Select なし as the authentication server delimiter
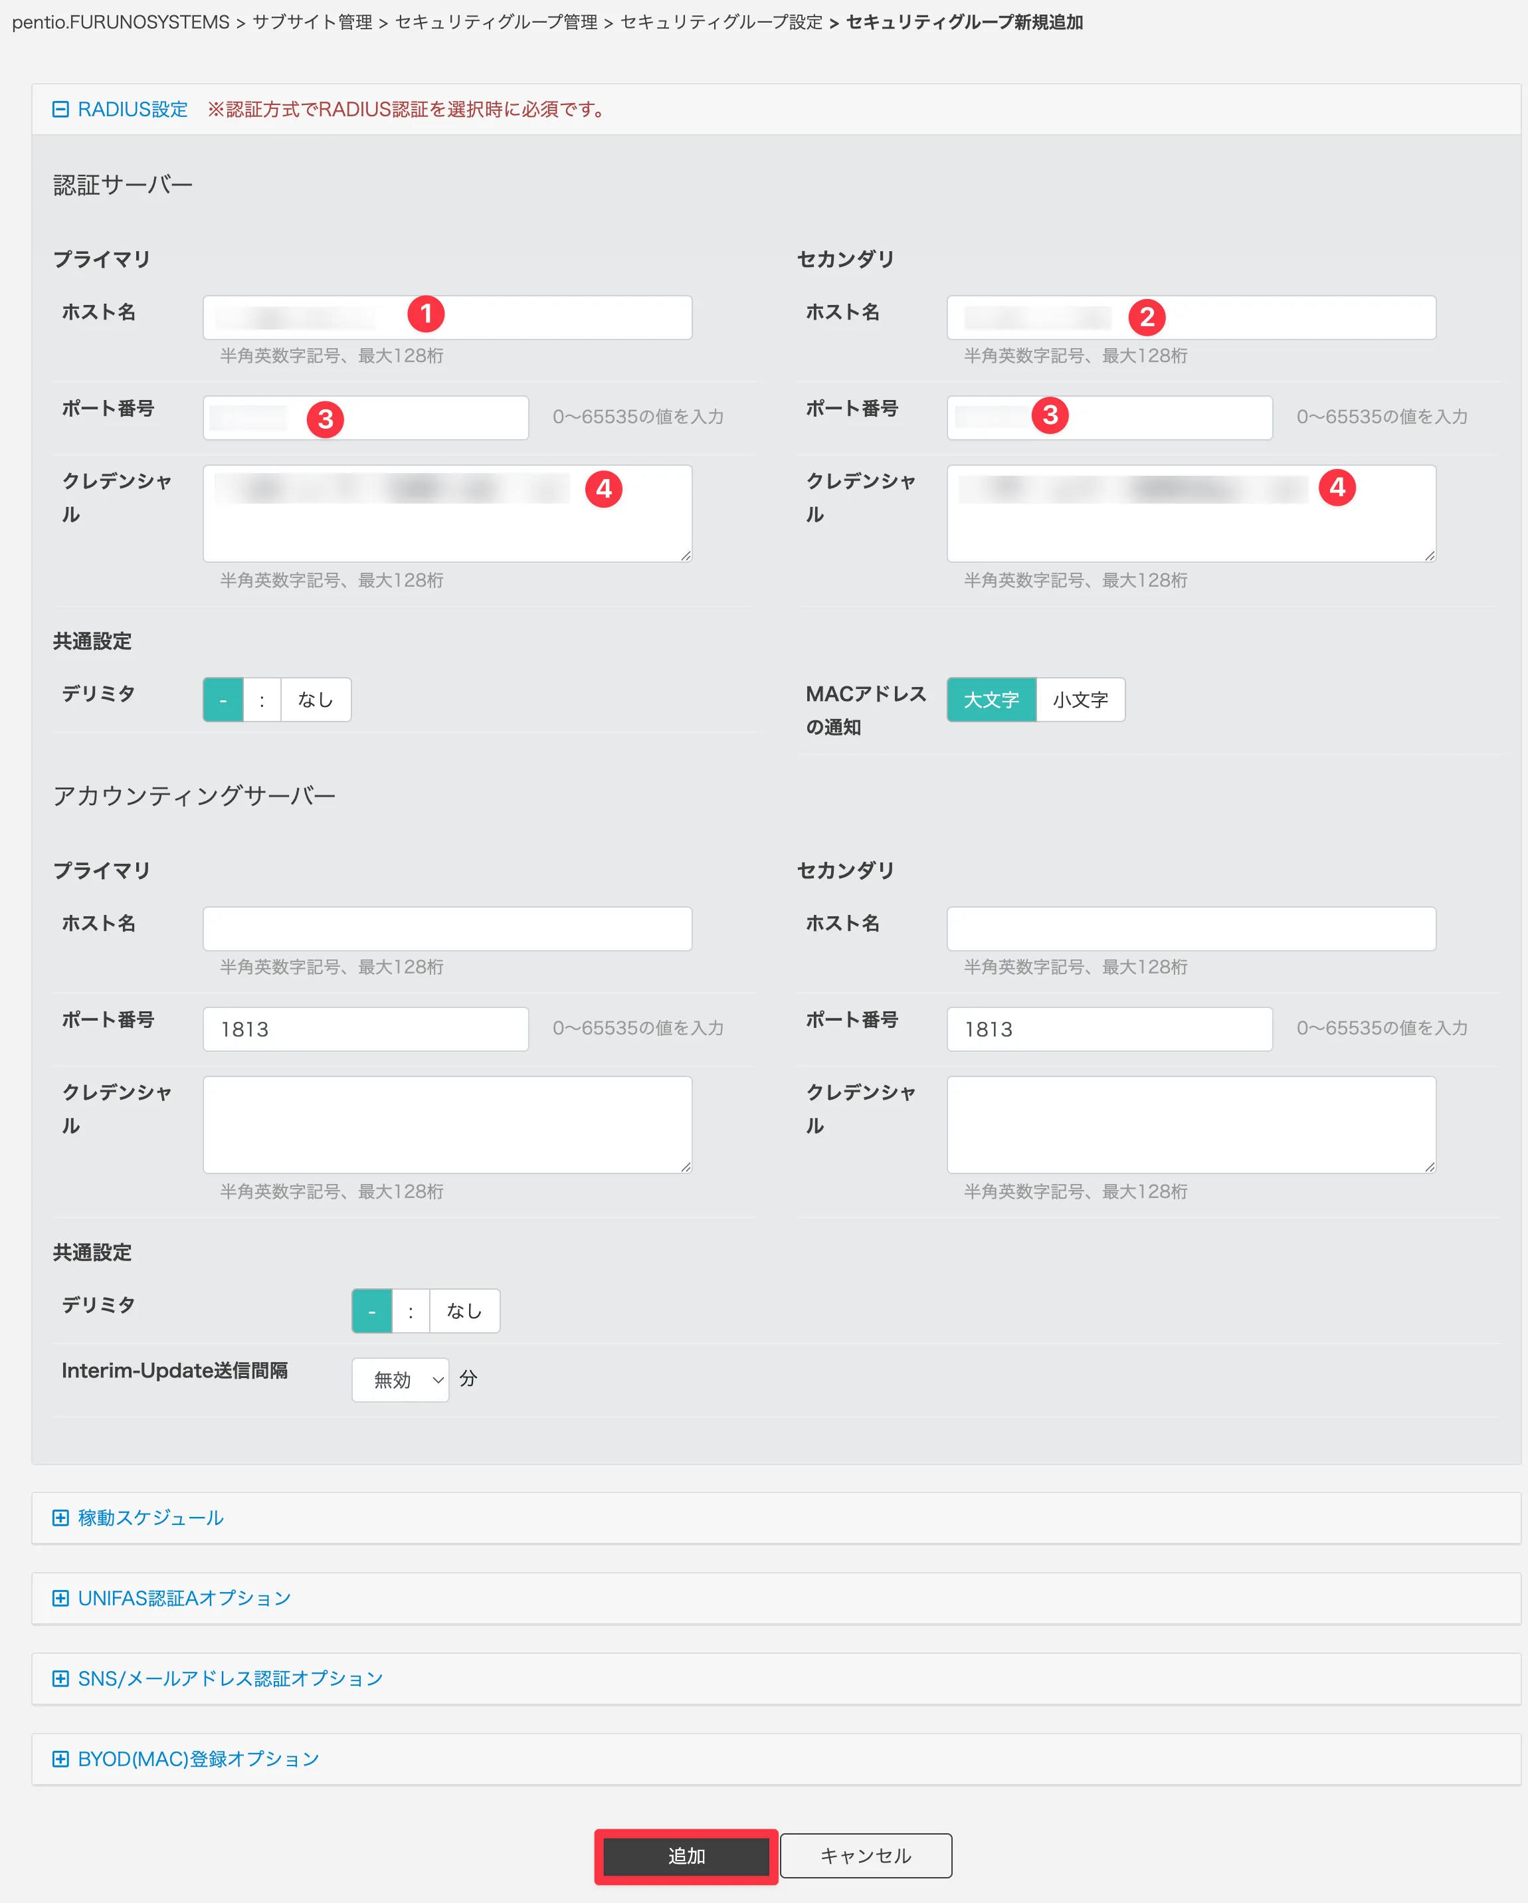1528x1903 pixels. pyautogui.click(x=315, y=699)
